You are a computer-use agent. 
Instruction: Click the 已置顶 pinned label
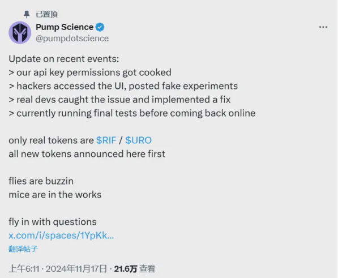pos(47,14)
